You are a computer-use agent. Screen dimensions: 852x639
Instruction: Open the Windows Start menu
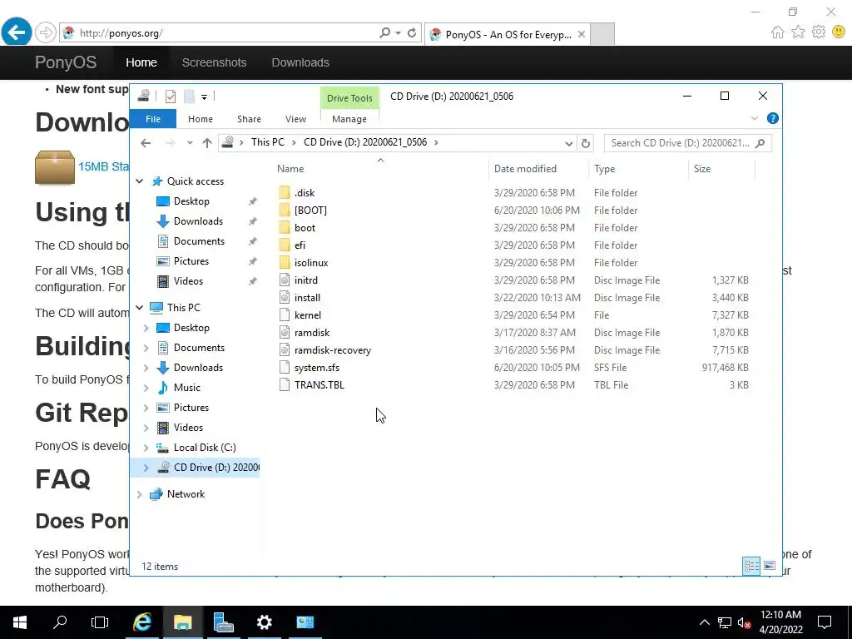pos(20,622)
